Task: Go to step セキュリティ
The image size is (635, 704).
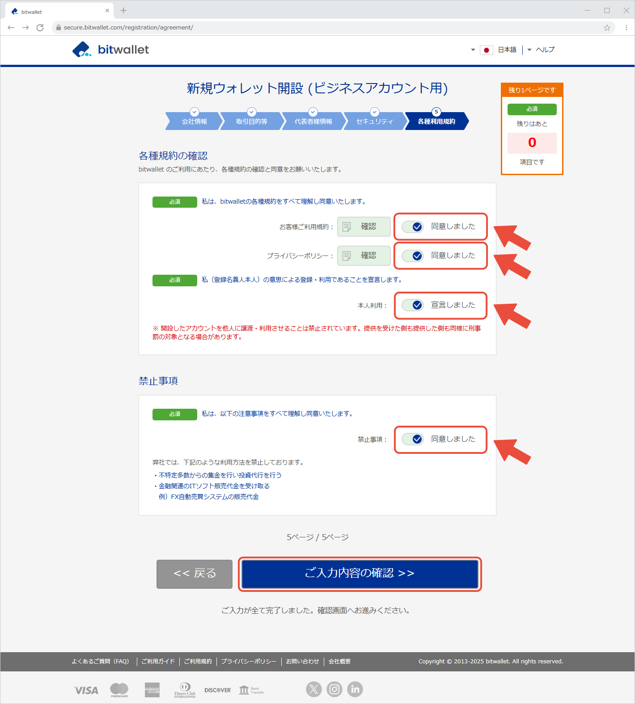Action: click(x=375, y=121)
